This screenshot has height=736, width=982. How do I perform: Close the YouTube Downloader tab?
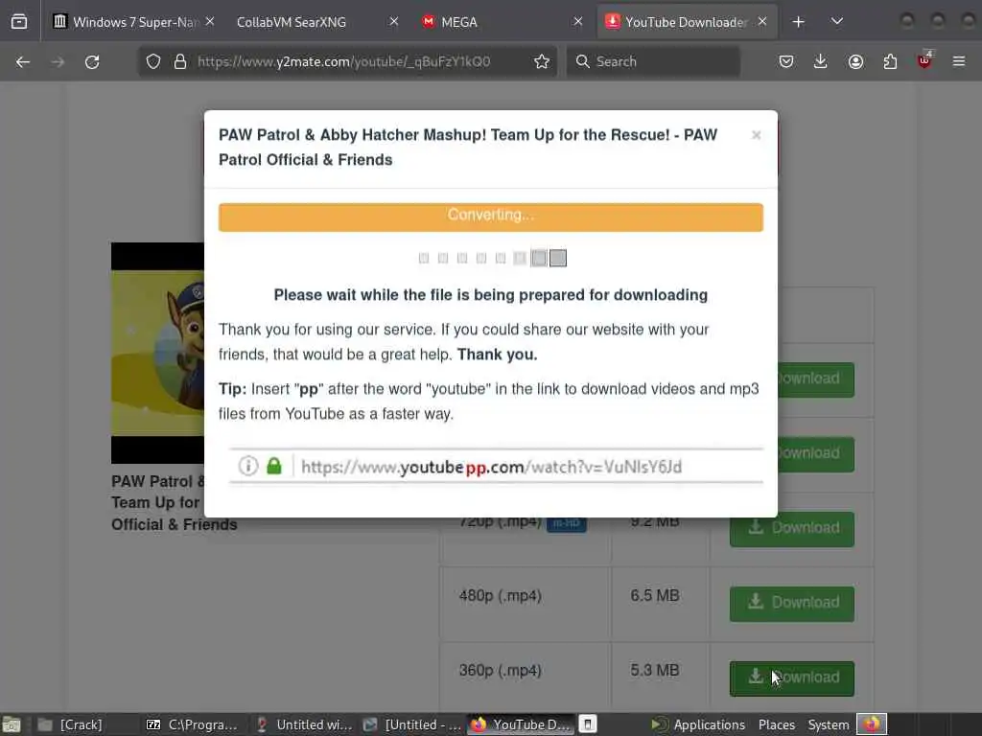(762, 22)
